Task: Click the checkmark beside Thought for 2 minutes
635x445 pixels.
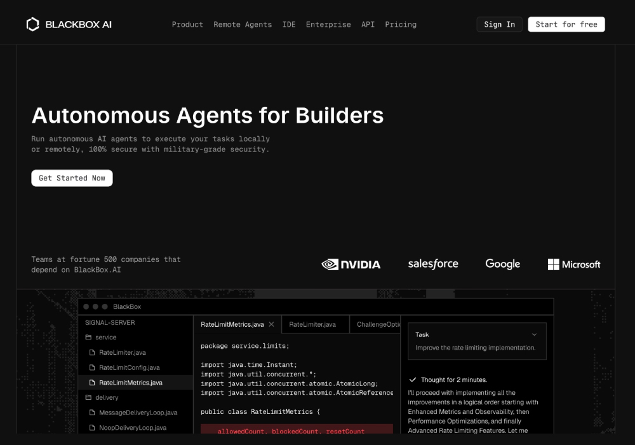Action: [x=413, y=380]
